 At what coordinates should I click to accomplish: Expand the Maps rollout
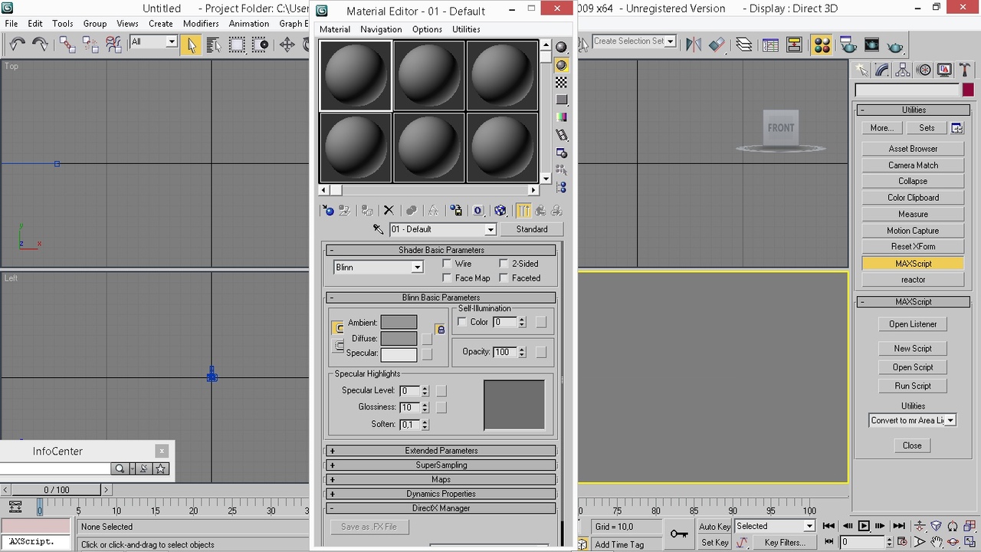pos(441,479)
